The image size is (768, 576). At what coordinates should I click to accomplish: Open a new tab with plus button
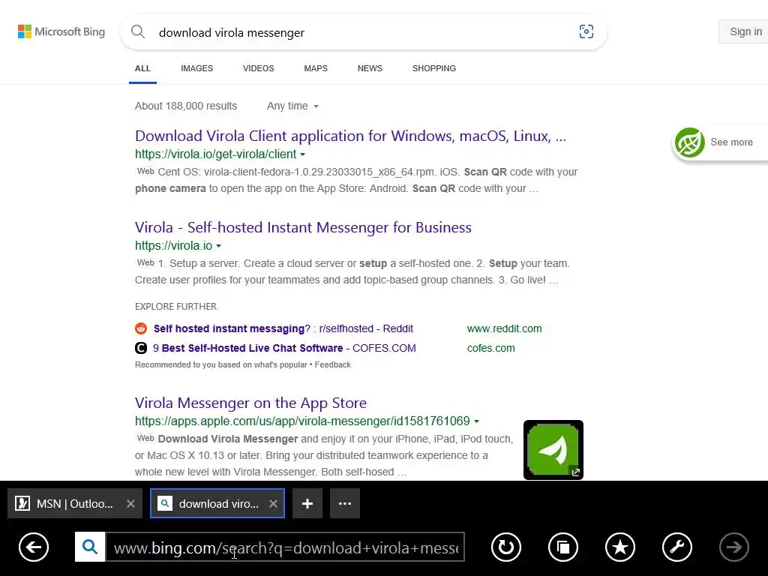point(307,503)
